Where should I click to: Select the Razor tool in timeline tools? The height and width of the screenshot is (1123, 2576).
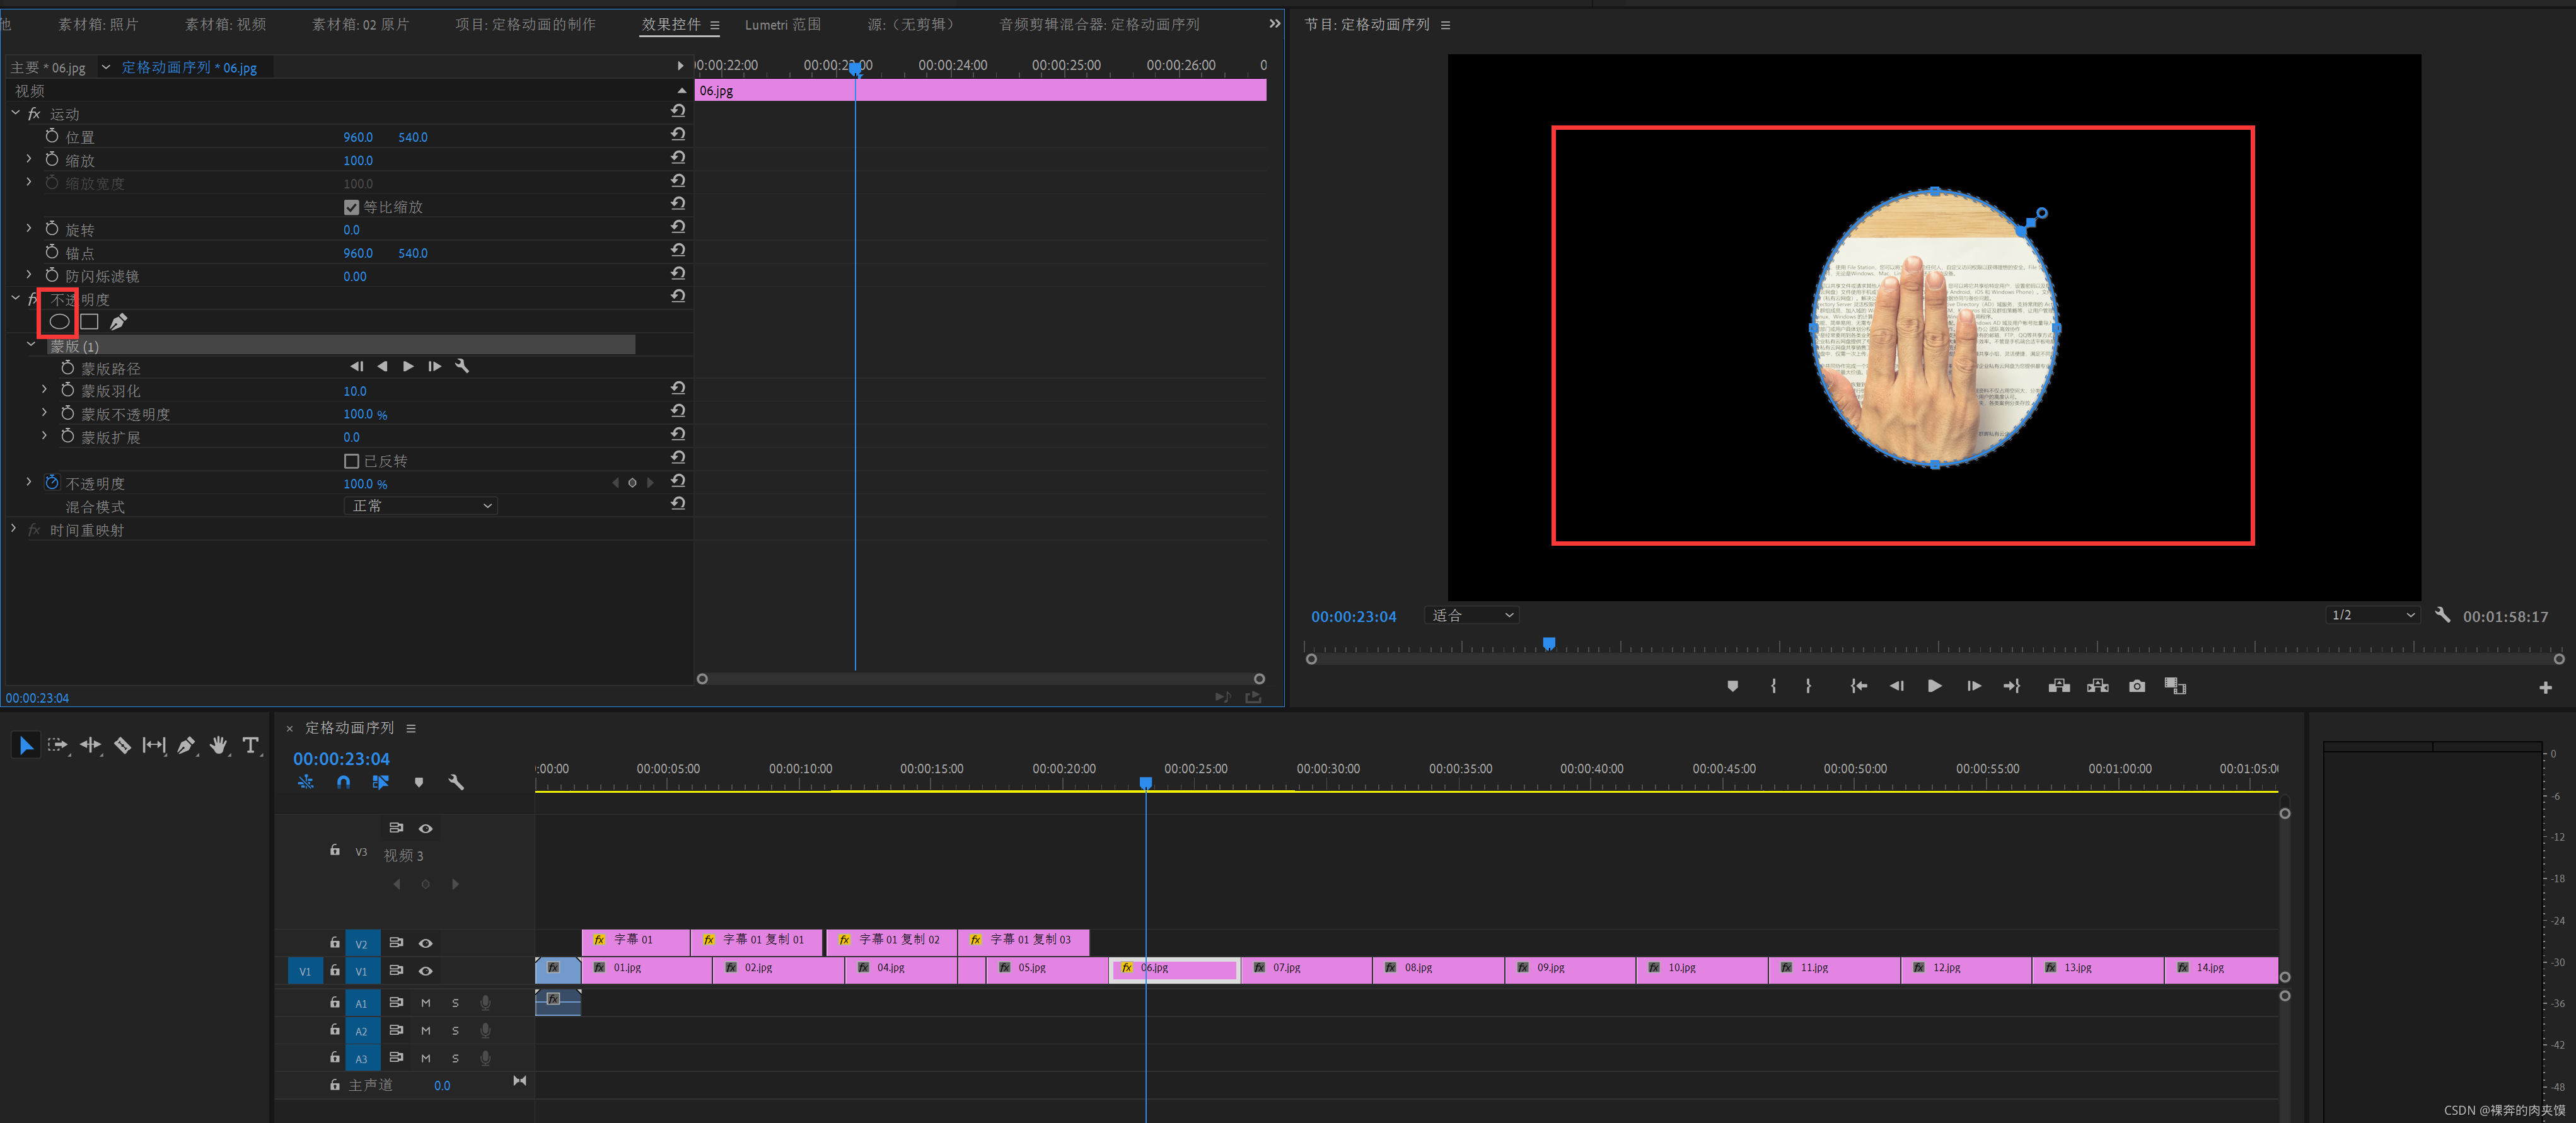pyautogui.click(x=122, y=745)
